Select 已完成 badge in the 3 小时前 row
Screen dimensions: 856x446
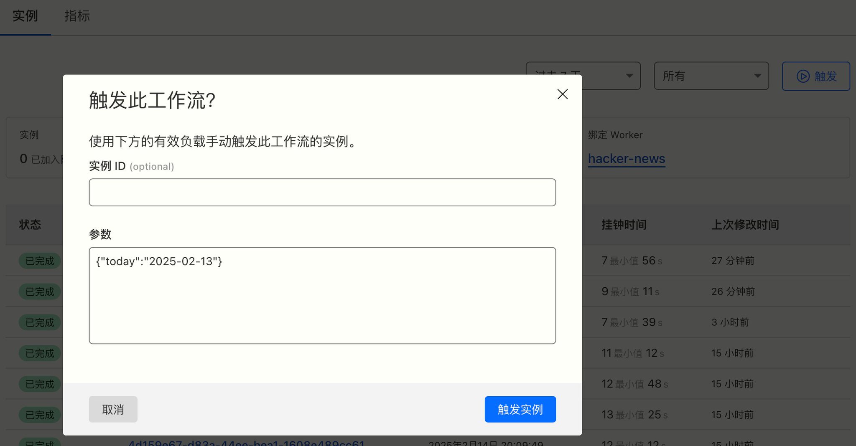point(40,323)
